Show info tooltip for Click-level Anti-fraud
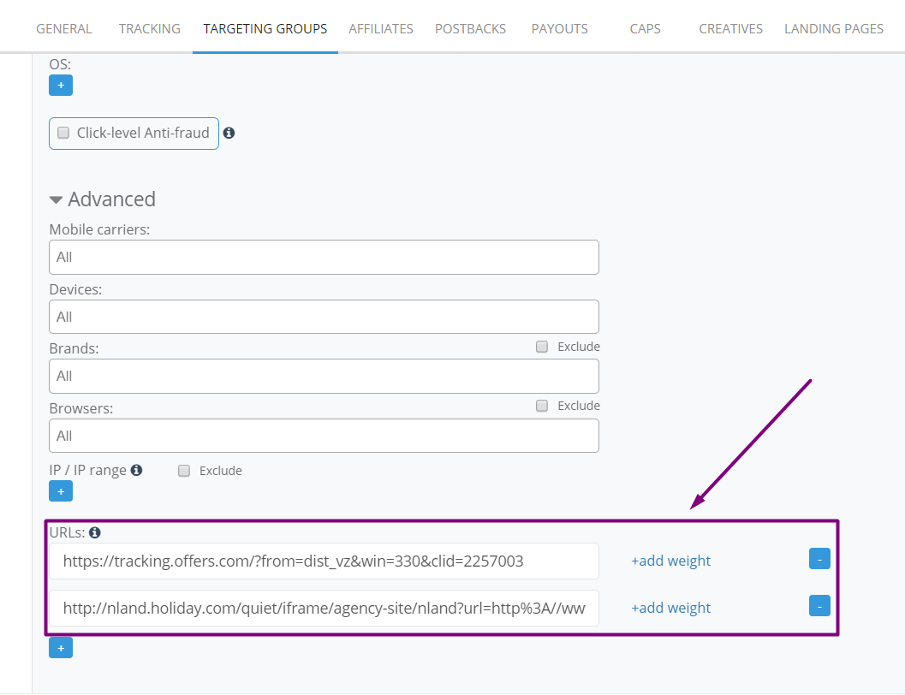The width and height of the screenshot is (905, 695). pos(229,134)
